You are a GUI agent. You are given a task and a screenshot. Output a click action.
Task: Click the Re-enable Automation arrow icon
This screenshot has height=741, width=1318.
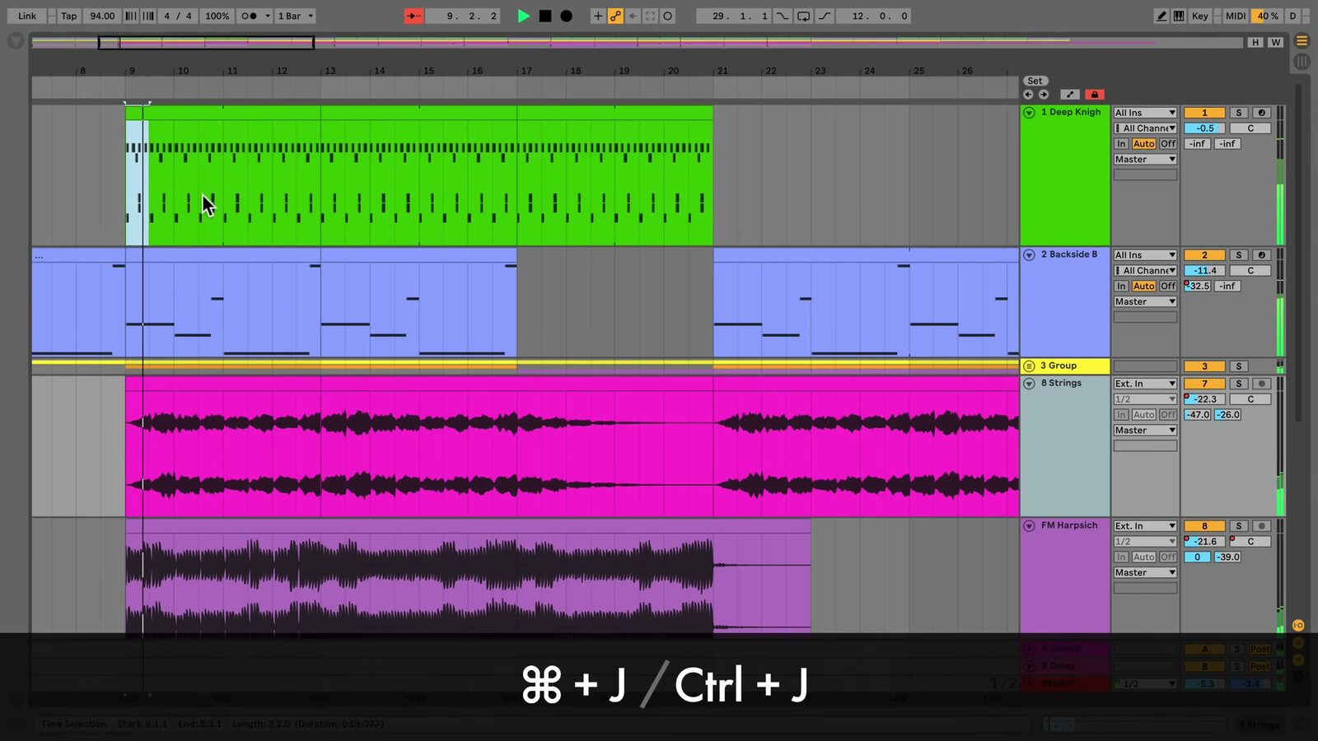point(633,16)
